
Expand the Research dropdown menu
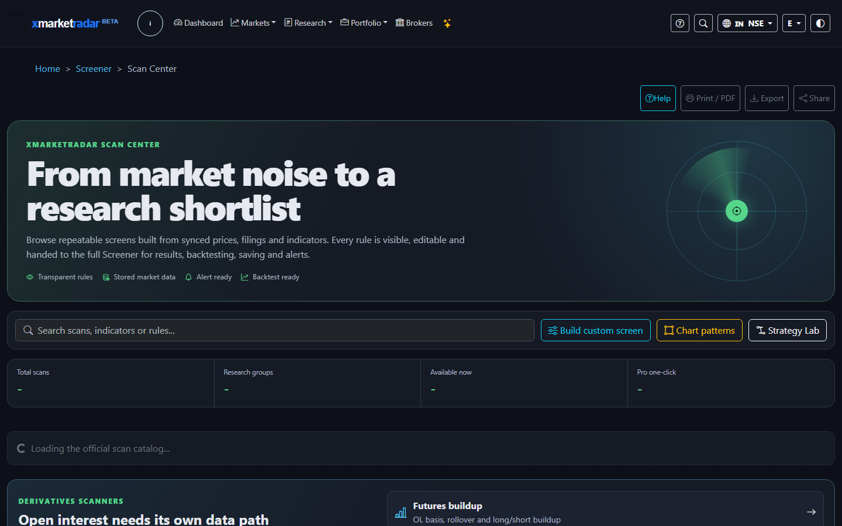point(308,23)
